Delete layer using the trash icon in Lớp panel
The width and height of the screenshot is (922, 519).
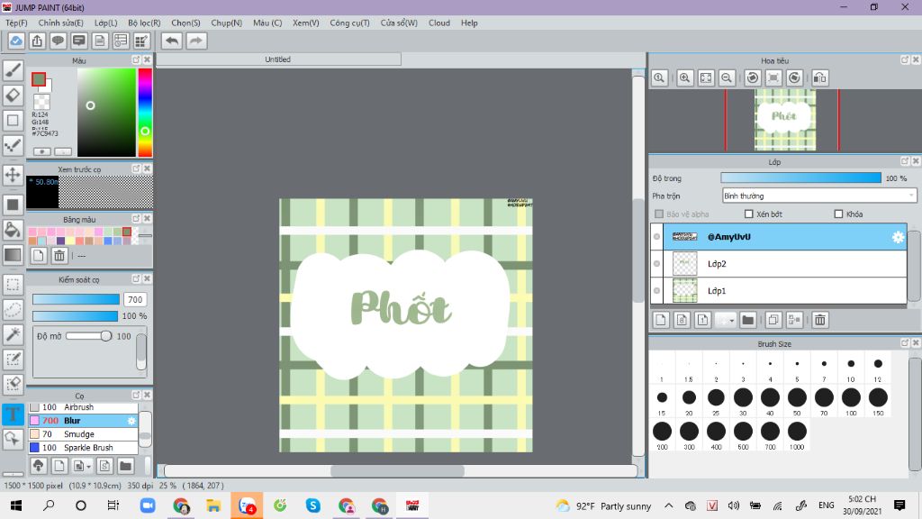pyautogui.click(x=820, y=320)
